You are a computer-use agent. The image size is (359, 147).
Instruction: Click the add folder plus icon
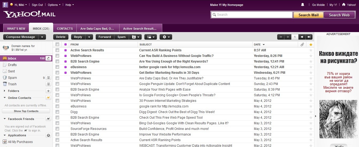click(x=48, y=91)
